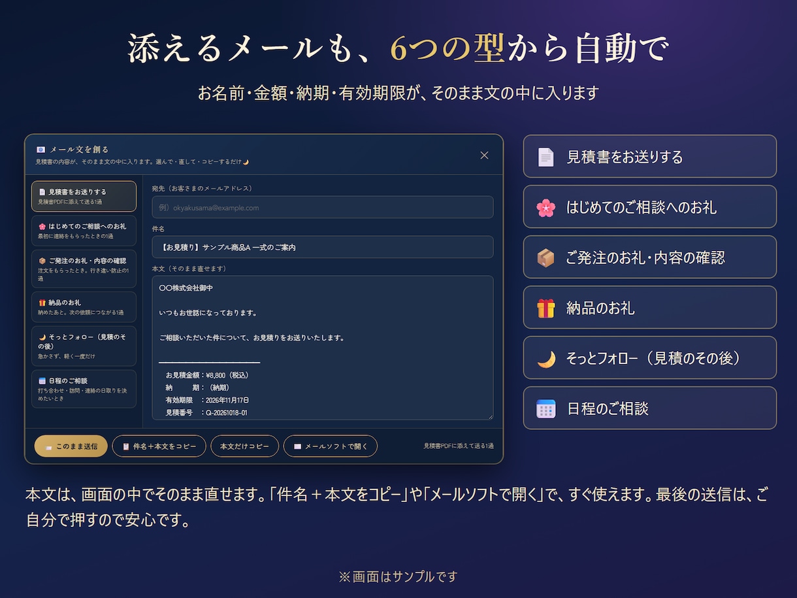Click the paragraph starting 本文は、画面の中でそのまま直せます
The height and width of the screenshot is (598, 797).
(397, 507)
